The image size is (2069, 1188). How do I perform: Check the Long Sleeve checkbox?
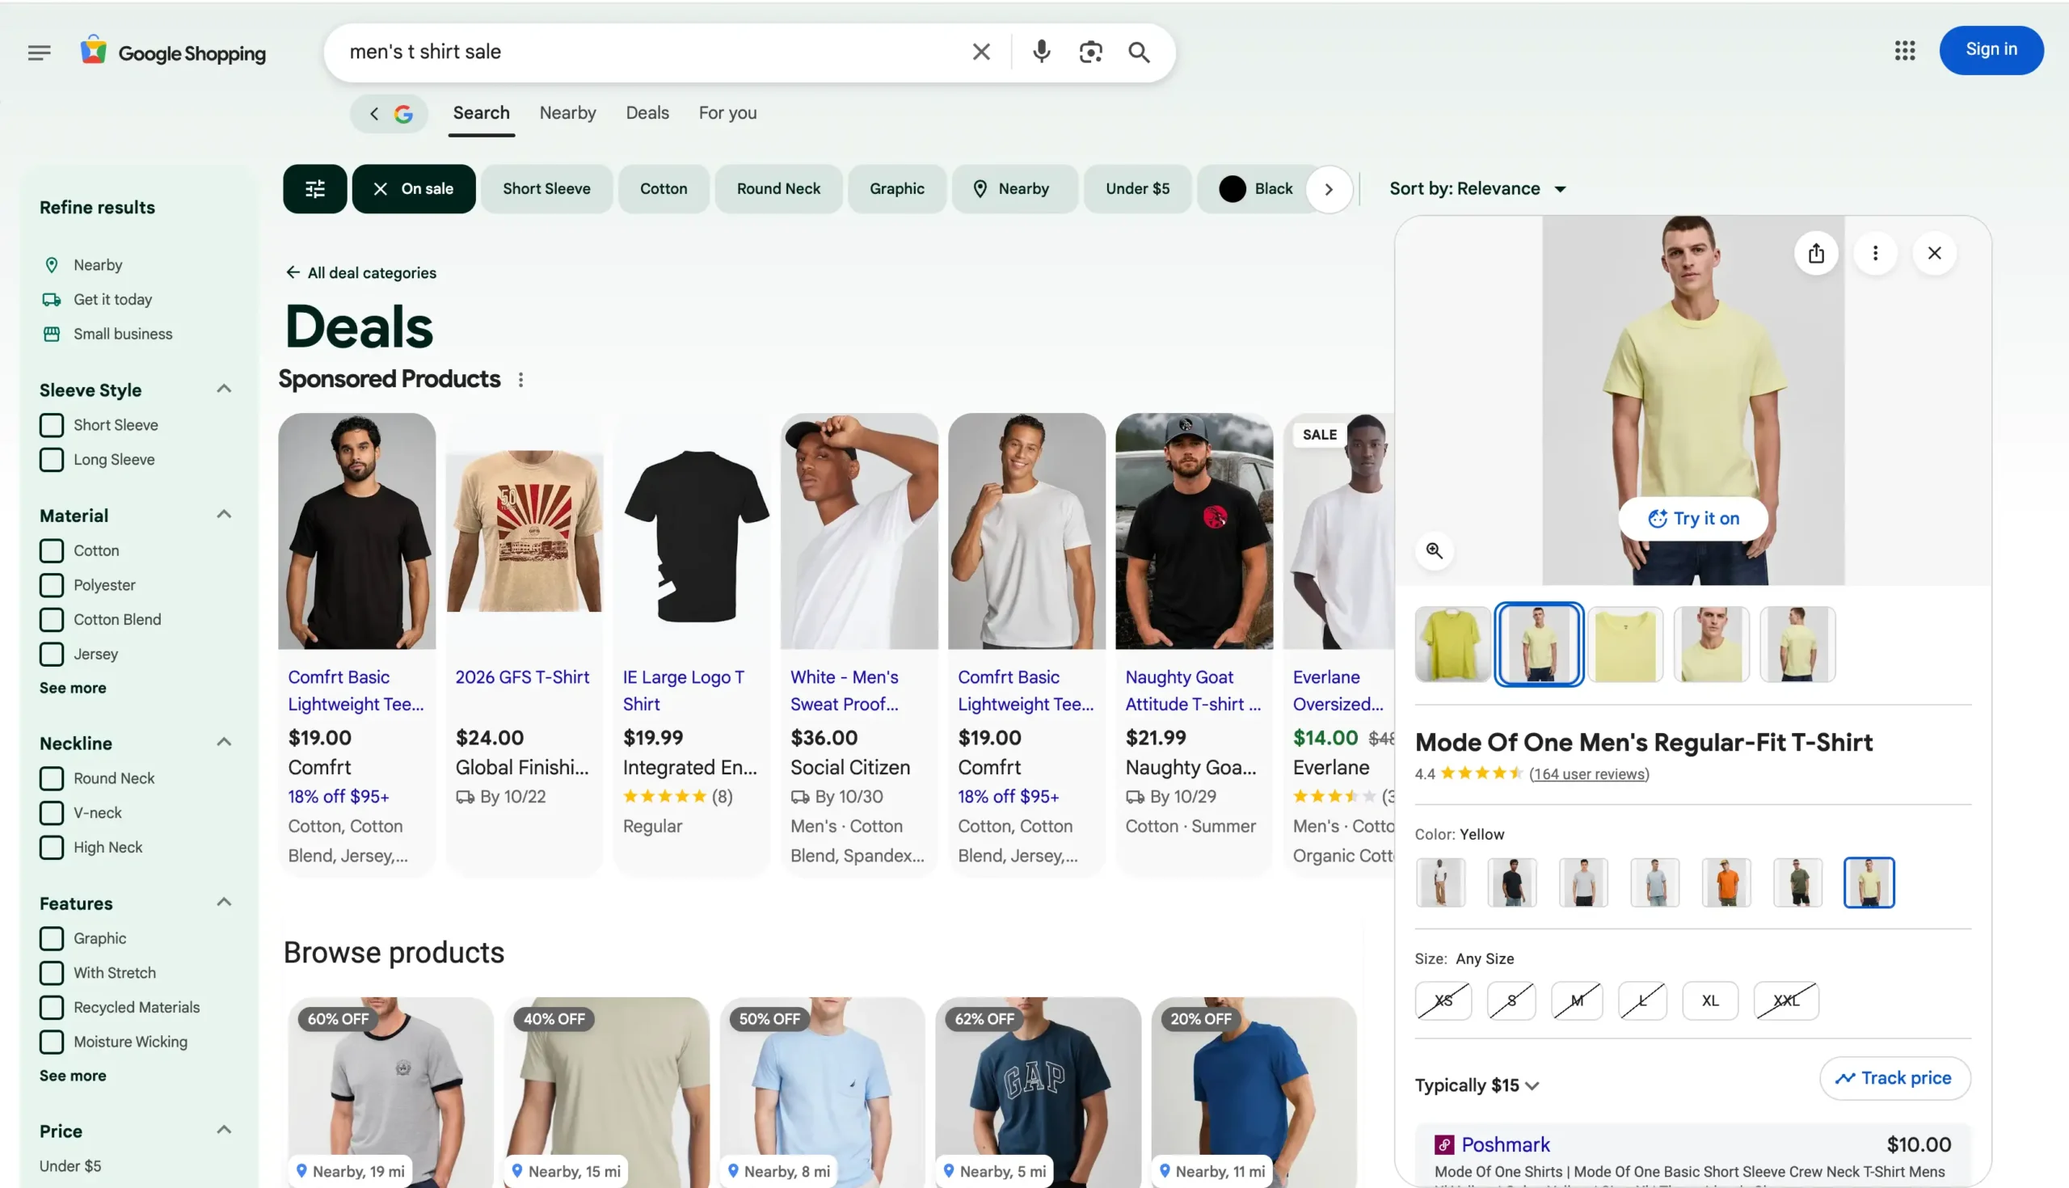(x=52, y=458)
